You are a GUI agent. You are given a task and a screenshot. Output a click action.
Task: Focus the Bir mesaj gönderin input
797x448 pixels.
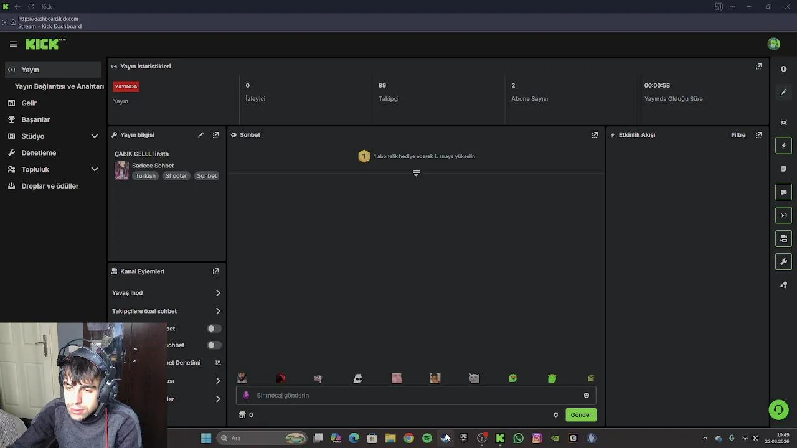coord(416,395)
